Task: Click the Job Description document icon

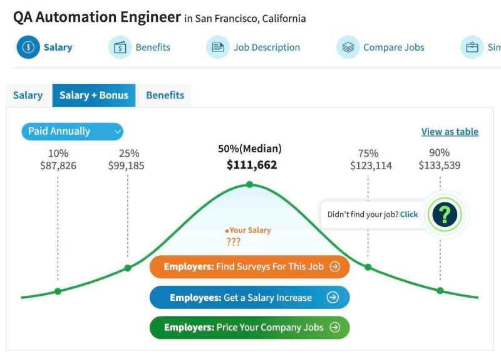Action: [x=218, y=48]
